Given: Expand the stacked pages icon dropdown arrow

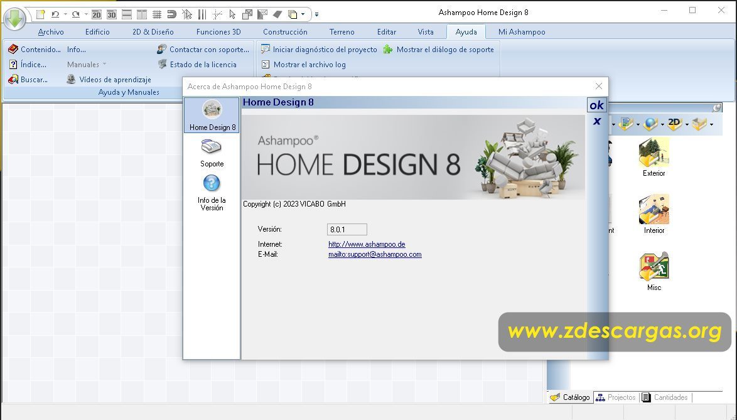Looking at the screenshot, I should pos(303,14).
